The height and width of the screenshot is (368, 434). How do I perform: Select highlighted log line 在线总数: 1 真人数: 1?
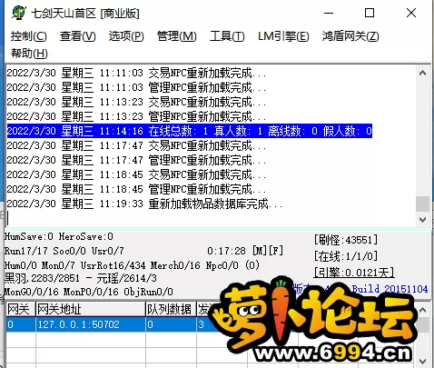pos(190,131)
